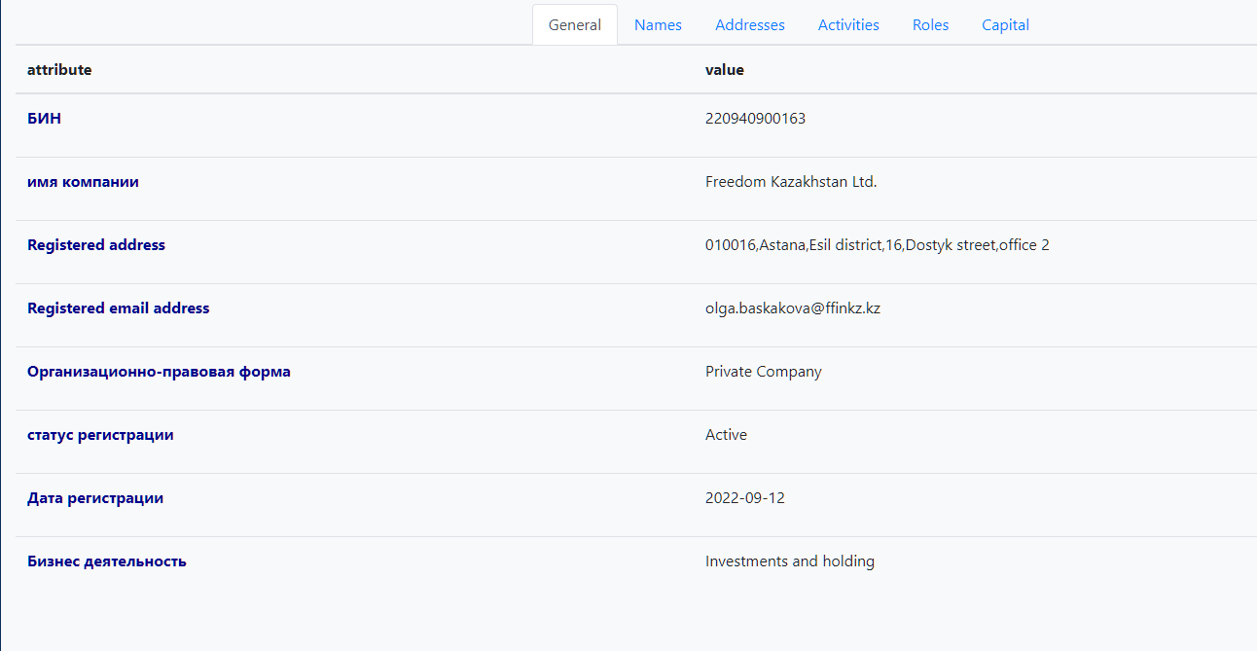1257x651 pixels.
Task: Click the 'Бизнес деятельность' attribute label
Action: 107,561
